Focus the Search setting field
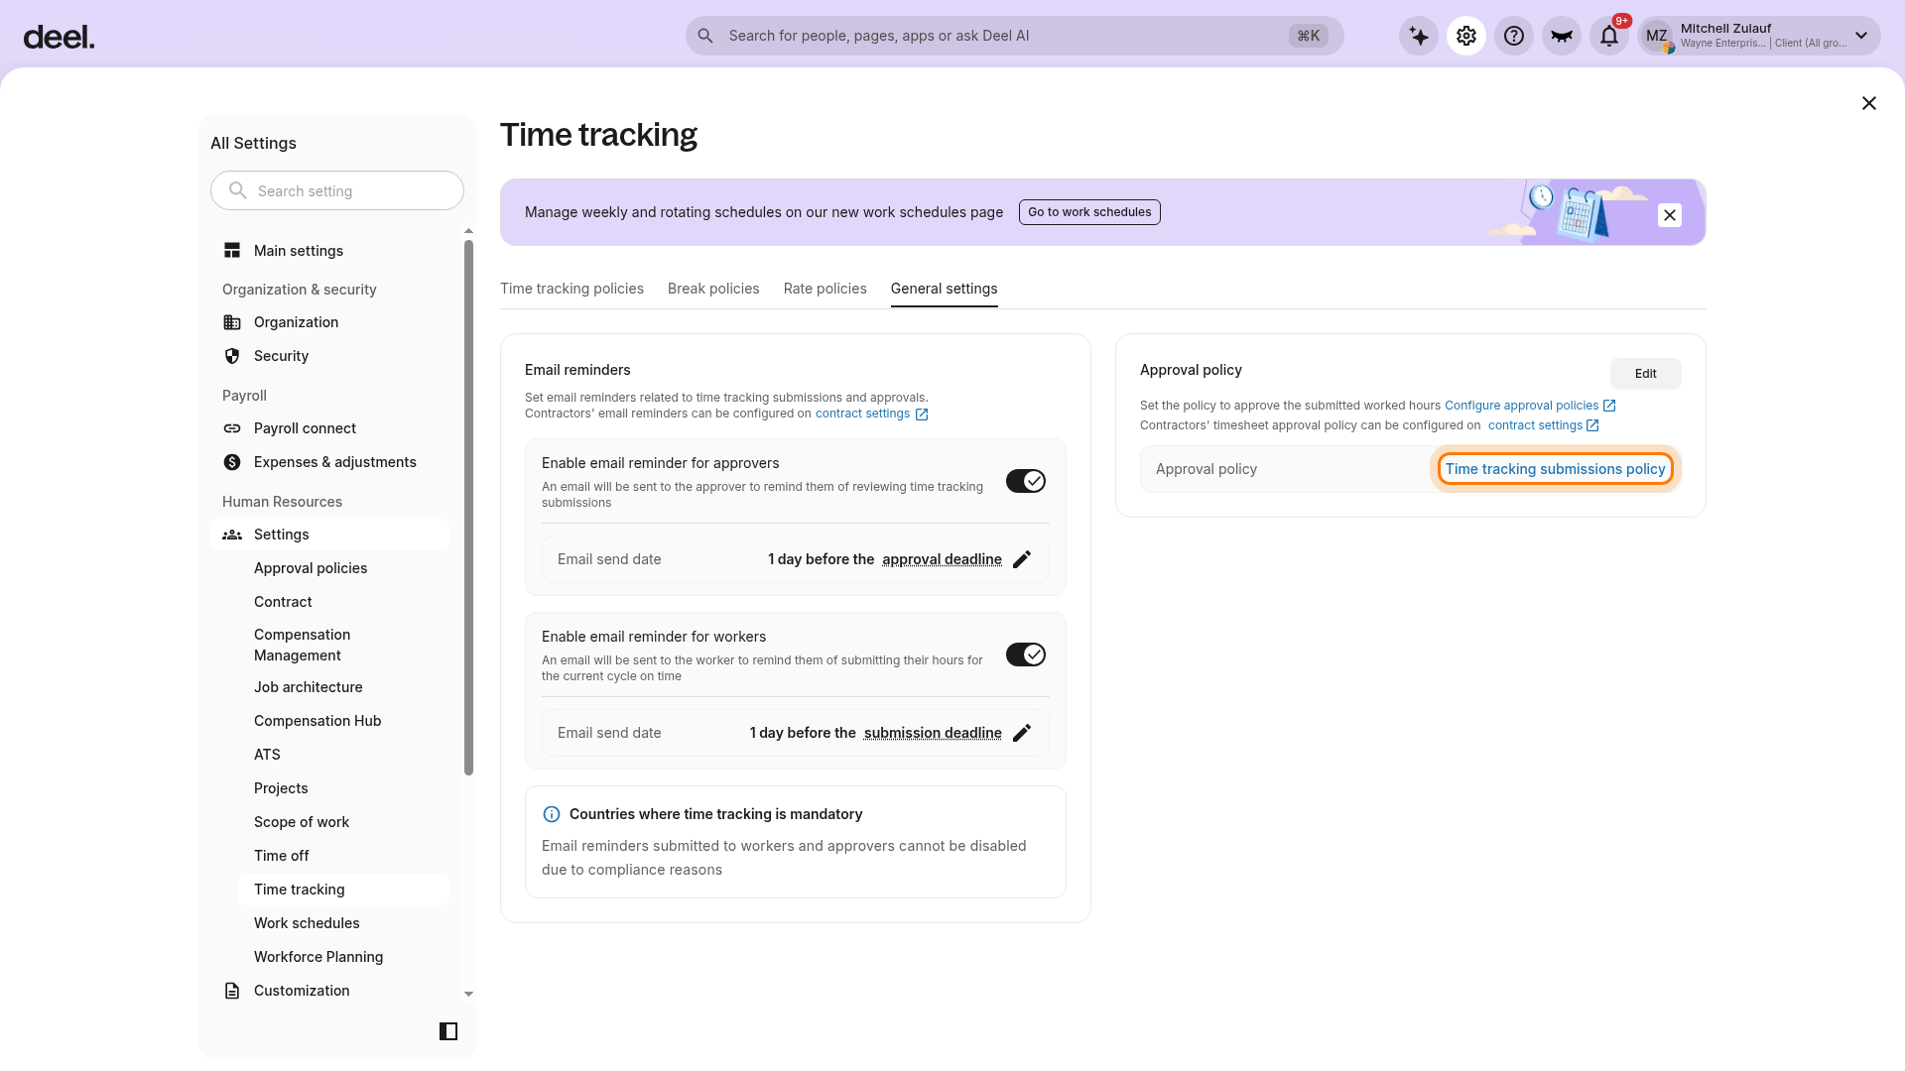 coord(337,190)
